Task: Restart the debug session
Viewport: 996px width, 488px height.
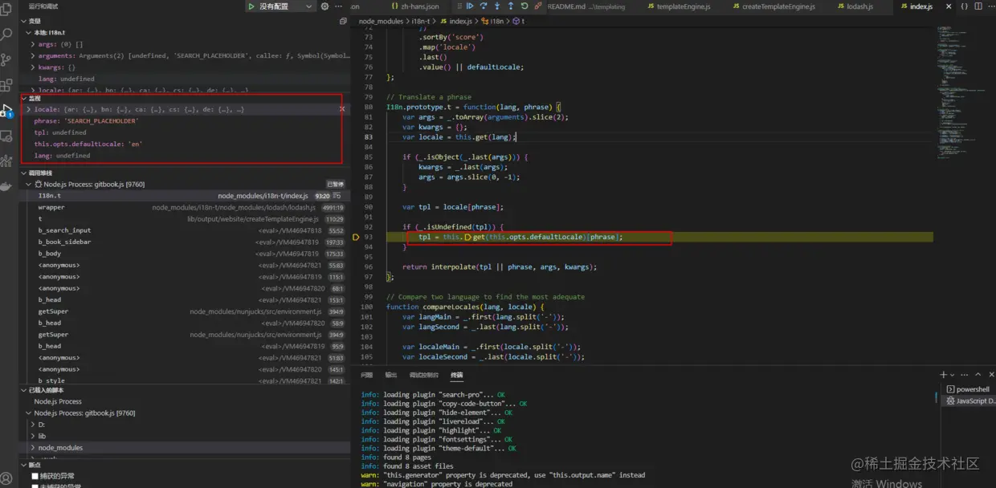Action: [x=524, y=6]
